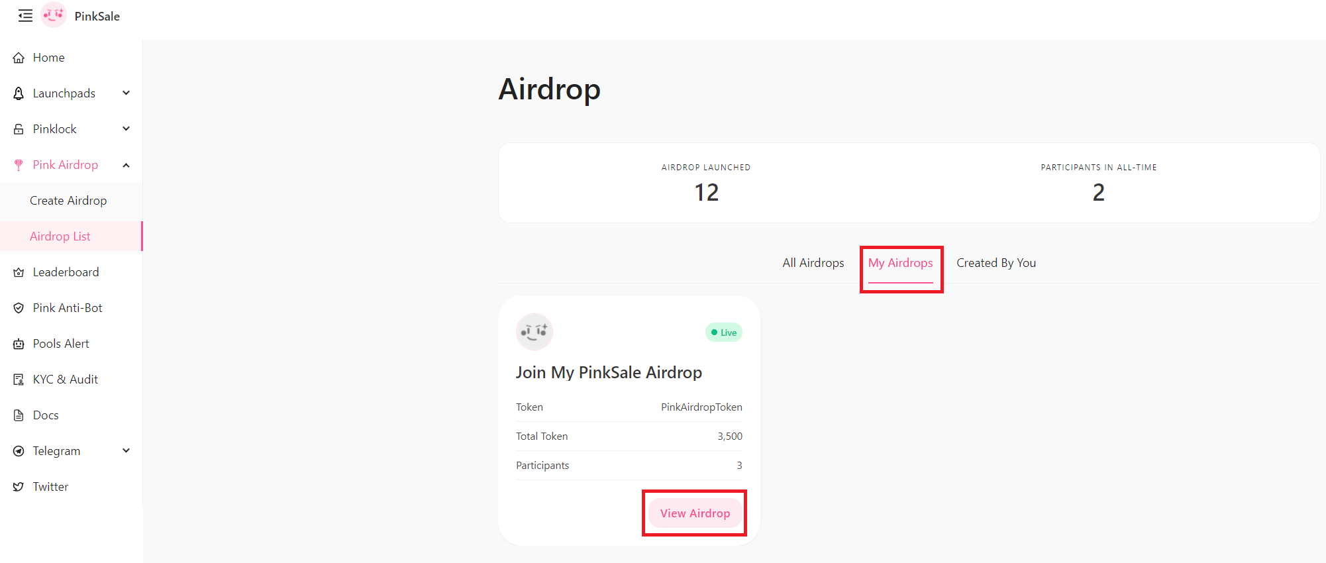The height and width of the screenshot is (563, 1326).
Task: Open the KYC & Audit icon
Action: [x=19, y=379]
